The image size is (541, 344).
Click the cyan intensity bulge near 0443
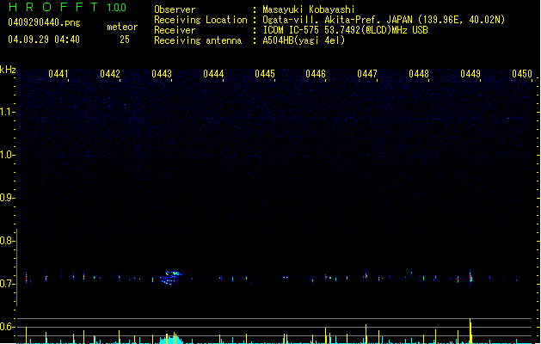coord(171,339)
